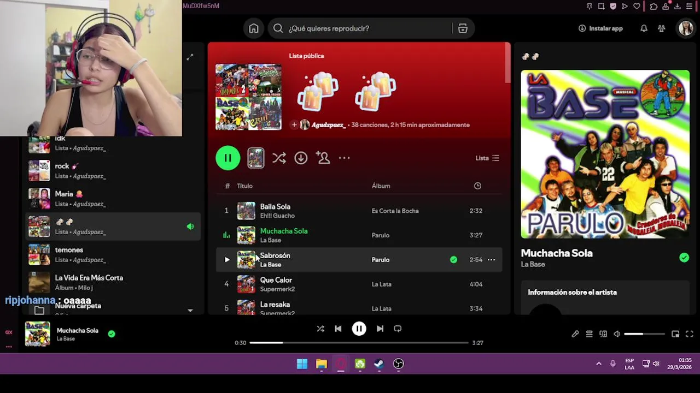
Task: Click the now-playing bar album thumbnail
Action: point(38,334)
